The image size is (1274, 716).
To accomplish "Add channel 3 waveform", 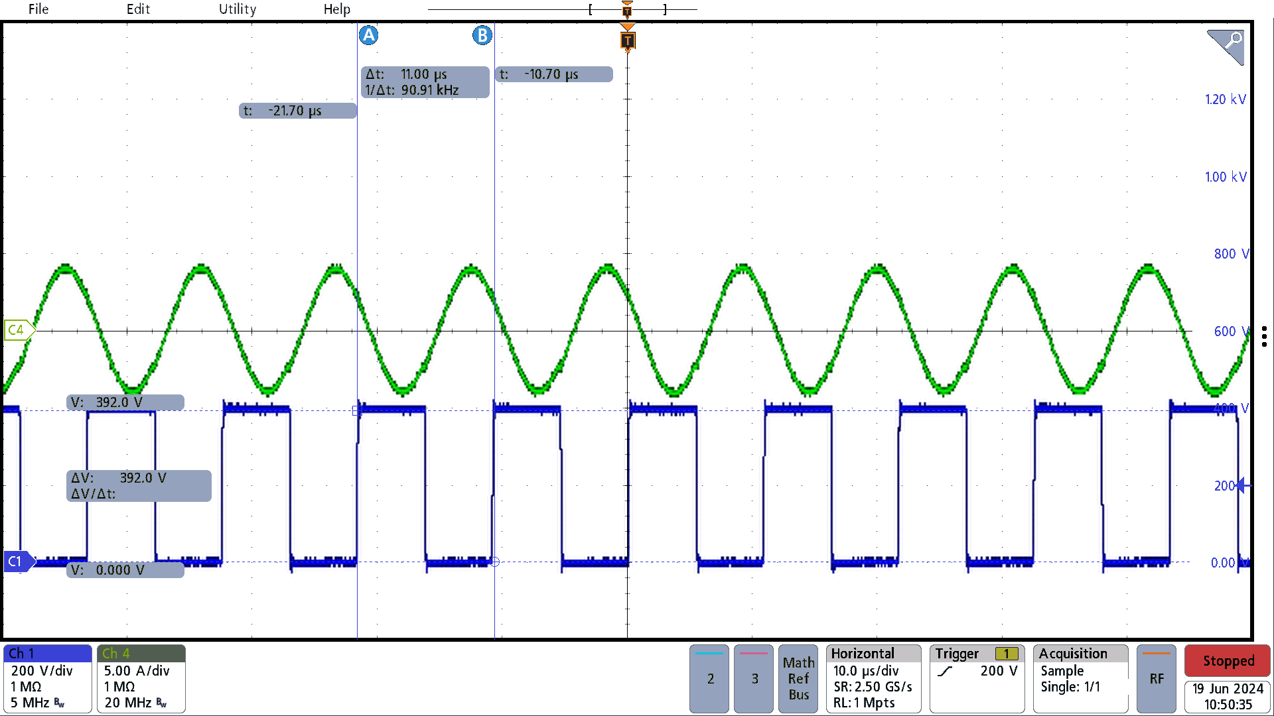I will click(x=754, y=678).
